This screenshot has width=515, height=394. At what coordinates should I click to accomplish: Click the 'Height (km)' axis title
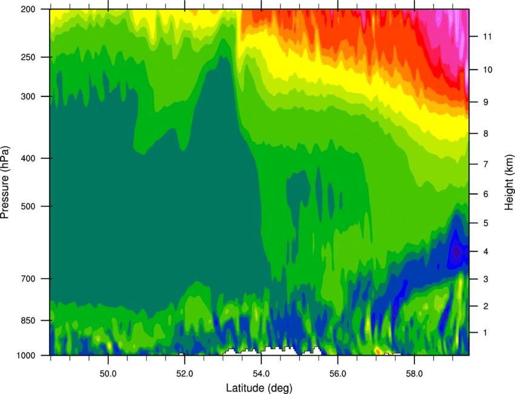click(509, 182)
